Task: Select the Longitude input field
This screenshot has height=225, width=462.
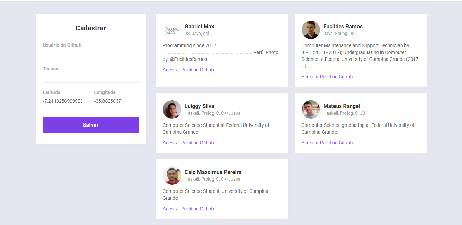Action: click(117, 101)
